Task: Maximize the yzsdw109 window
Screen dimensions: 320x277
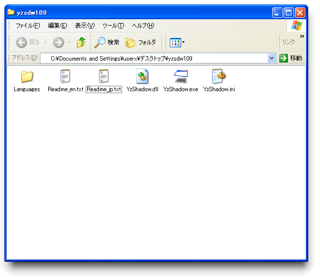Action: (x=288, y=13)
